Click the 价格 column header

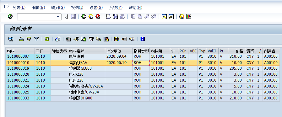(236, 51)
